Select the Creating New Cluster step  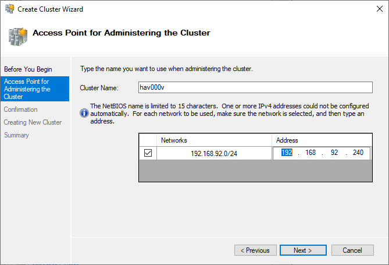[x=33, y=122]
